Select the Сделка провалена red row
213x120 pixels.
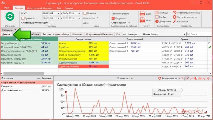[x=84, y=66]
